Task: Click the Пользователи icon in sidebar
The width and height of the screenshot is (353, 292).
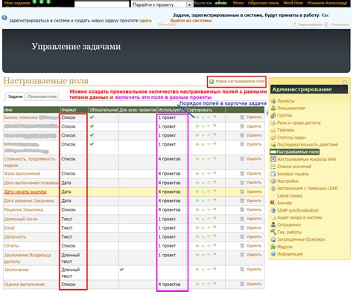Action: tap(273, 108)
